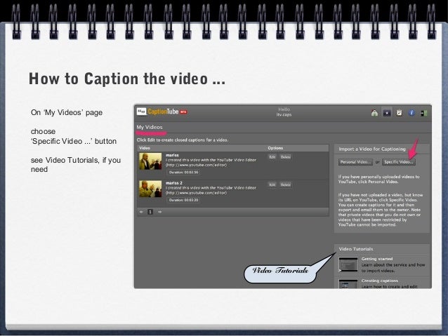Image resolution: width=448 pixels, height=336 pixels.
Task: Open thumbnail of 'mariss' video
Action: pos(150,161)
